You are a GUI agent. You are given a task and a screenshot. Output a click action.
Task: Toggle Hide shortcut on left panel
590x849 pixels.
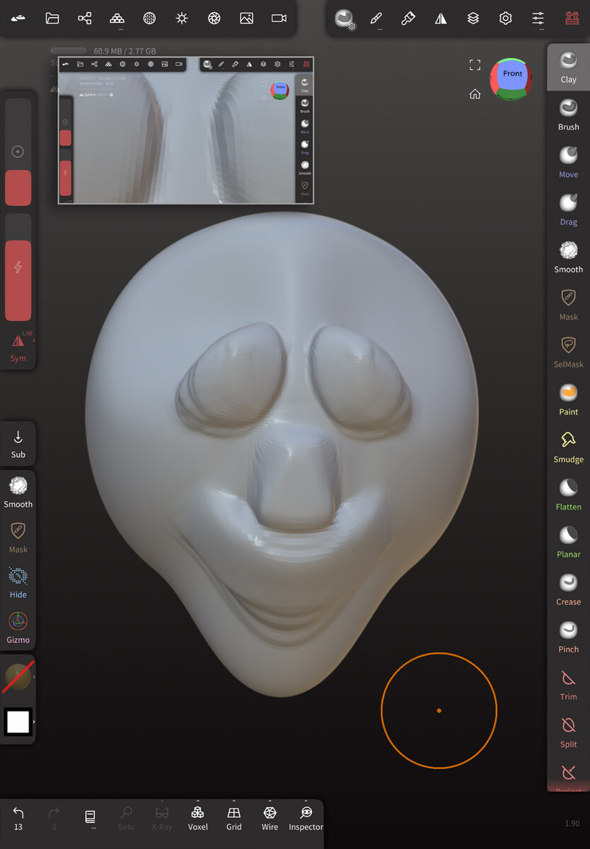[18, 582]
